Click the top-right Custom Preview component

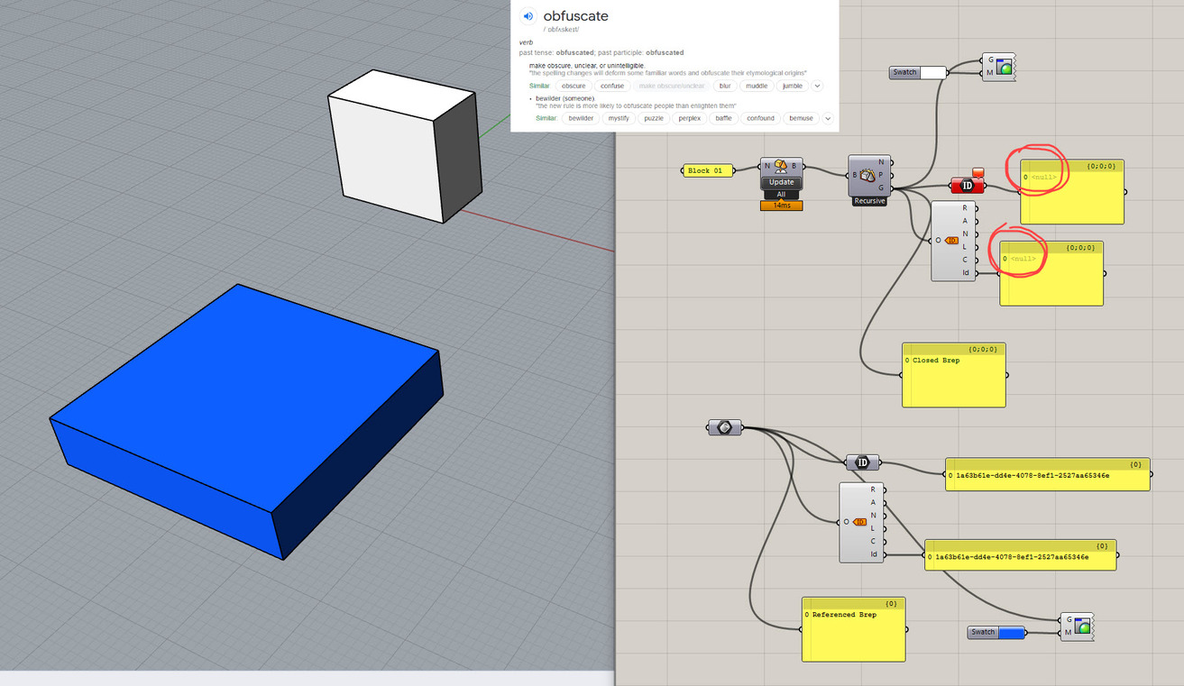(x=999, y=66)
